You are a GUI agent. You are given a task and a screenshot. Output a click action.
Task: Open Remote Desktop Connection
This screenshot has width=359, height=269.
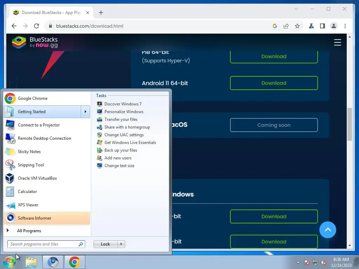[x=47, y=138]
